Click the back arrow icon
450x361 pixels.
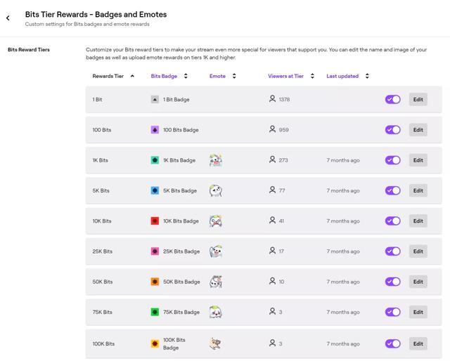coord(8,18)
